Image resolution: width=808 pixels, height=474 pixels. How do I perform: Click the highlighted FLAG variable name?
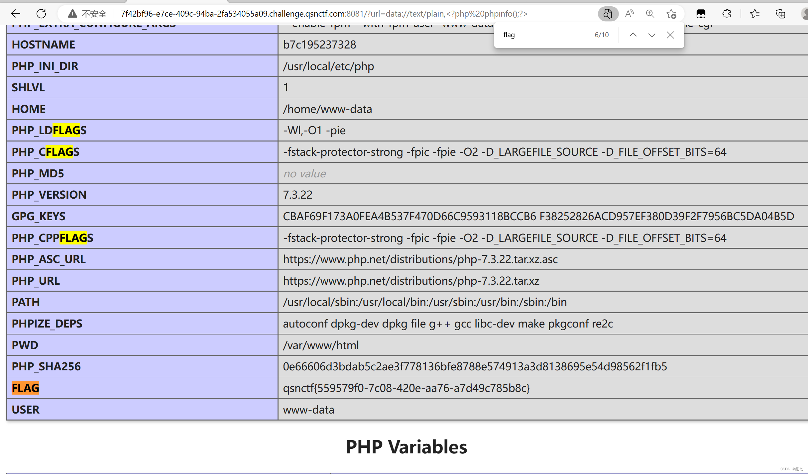26,388
